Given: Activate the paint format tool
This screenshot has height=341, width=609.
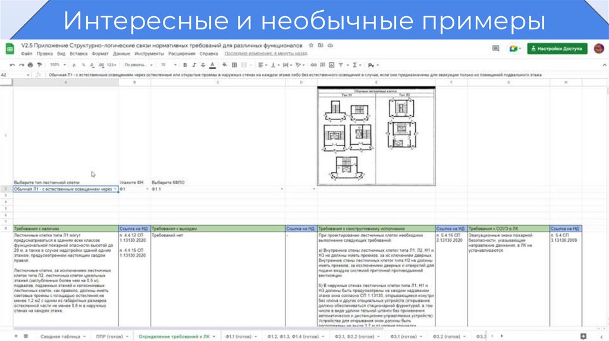Looking at the screenshot, I should tap(39, 65).
